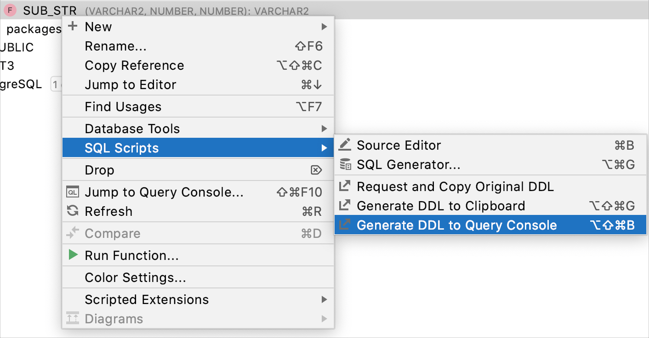Click the F badge beside SUB_STR
The image size is (649, 338).
10,10
